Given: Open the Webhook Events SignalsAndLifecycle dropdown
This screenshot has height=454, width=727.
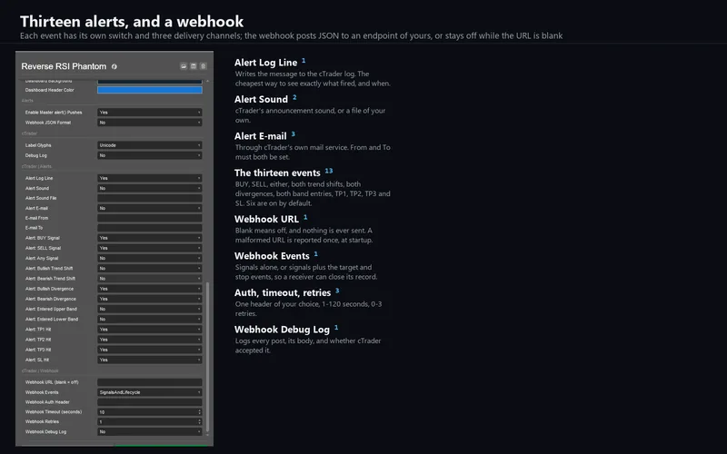Looking at the screenshot, I should point(150,392).
